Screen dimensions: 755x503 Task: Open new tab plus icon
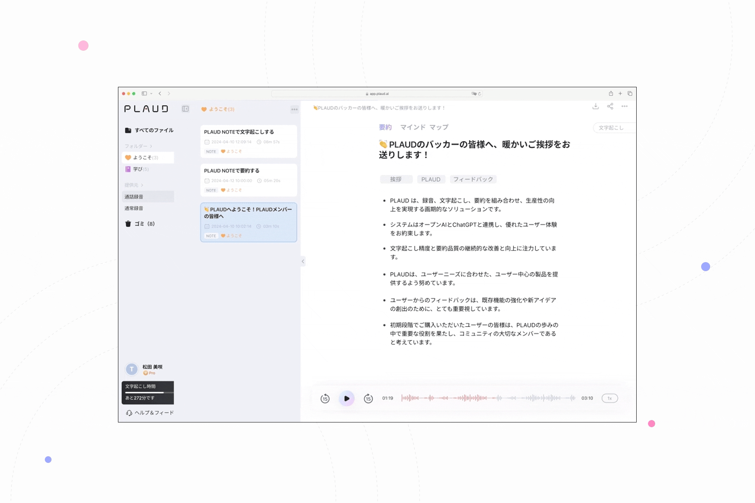[620, 94]
